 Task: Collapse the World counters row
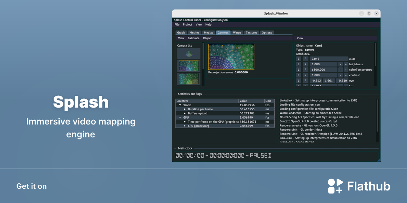[180, 105]
